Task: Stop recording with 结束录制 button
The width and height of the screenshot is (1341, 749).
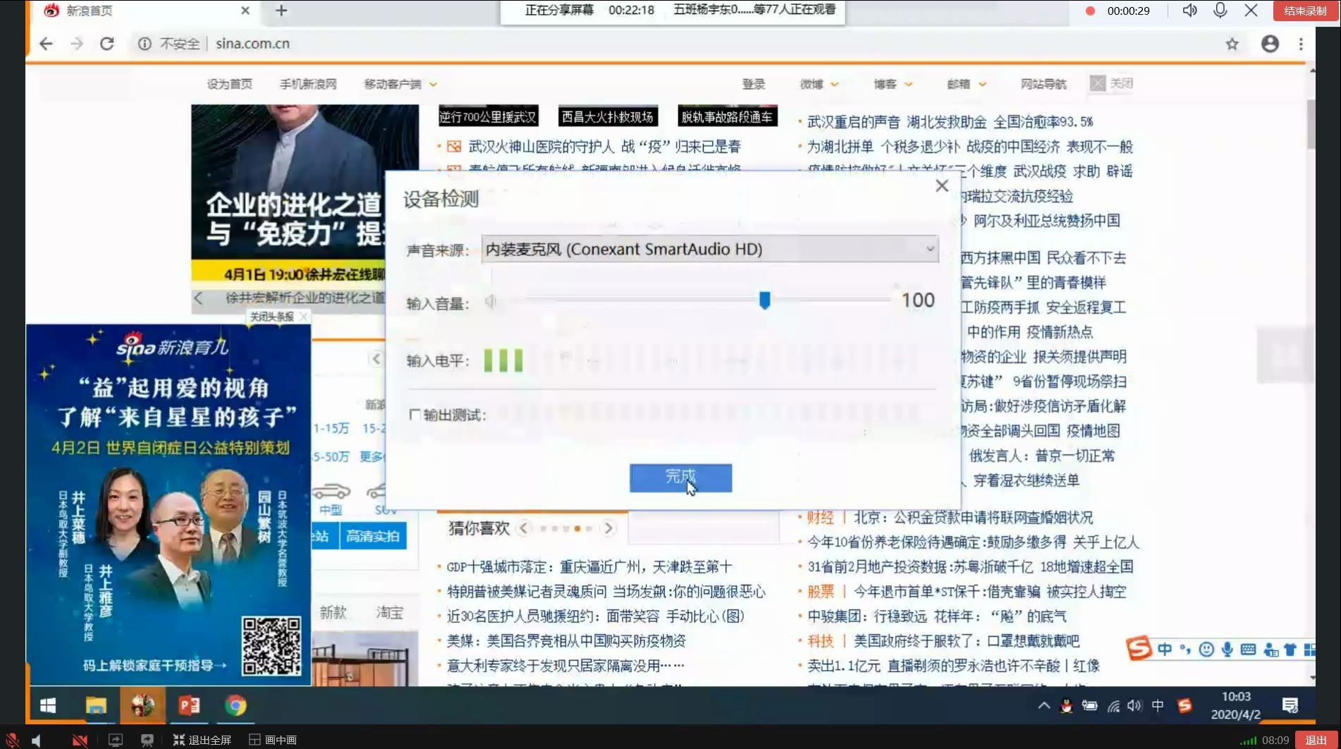Action: 1305,11
